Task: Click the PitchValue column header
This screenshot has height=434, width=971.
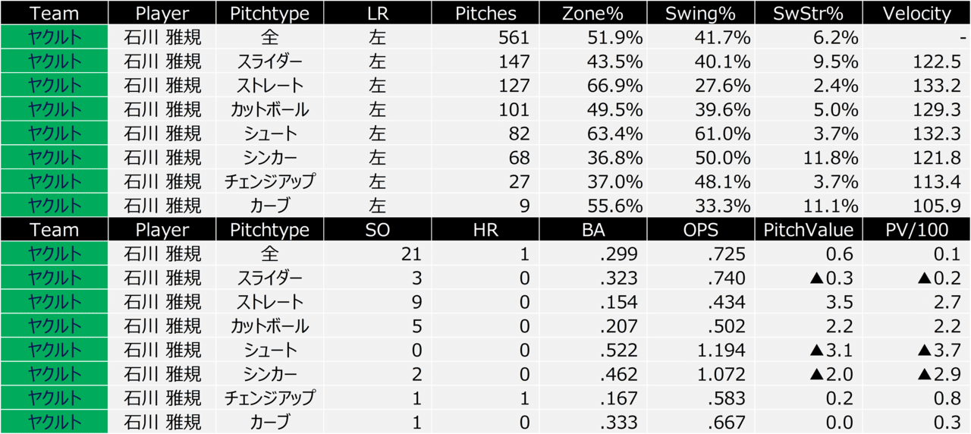Action: [x=809, y=230]
